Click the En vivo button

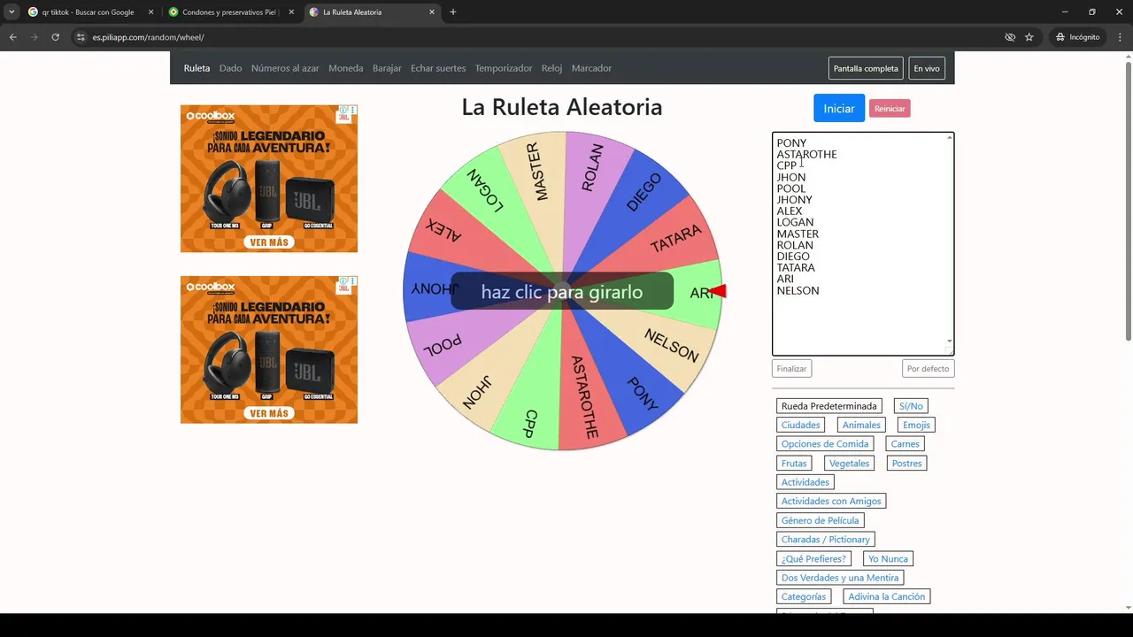pos(927,68)
